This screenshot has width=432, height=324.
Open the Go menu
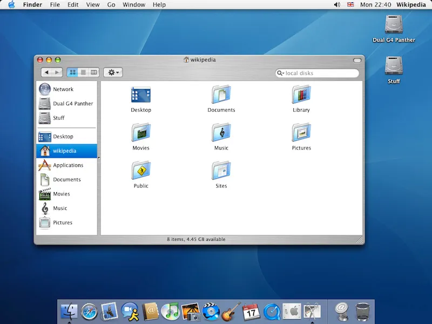(x=111, y=4)
